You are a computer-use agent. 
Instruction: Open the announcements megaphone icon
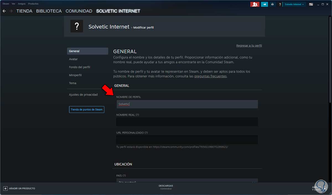264,4
